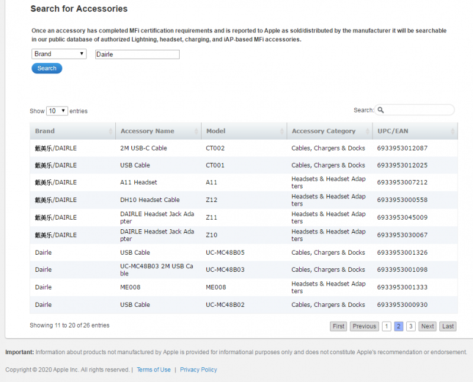The width and height of the screenshot is (473, 382).
Task: Jump to the Last page
Action: pyautogui.click(x=448, y=326)
